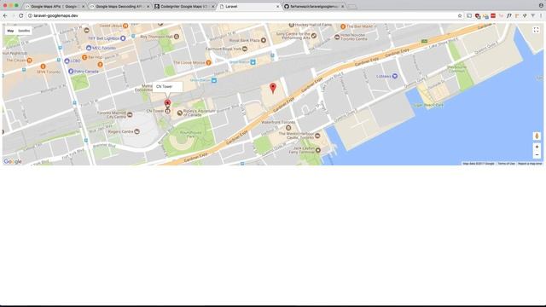This screenshot has width=546, height=307.
Task: Switch to the Codeigniter Google Maps tab
Action: tap(184, 6)
